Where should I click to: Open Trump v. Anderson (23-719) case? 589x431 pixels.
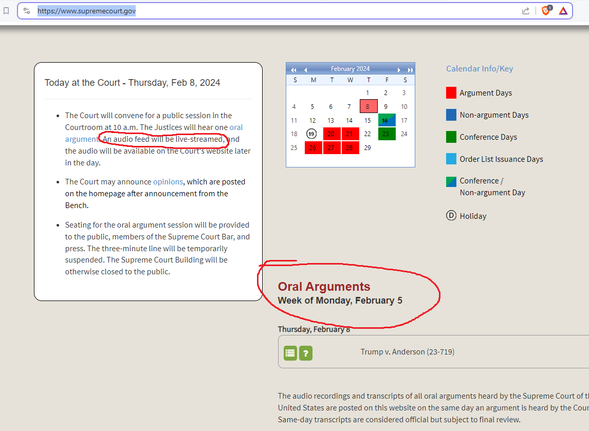pos(408,352)
